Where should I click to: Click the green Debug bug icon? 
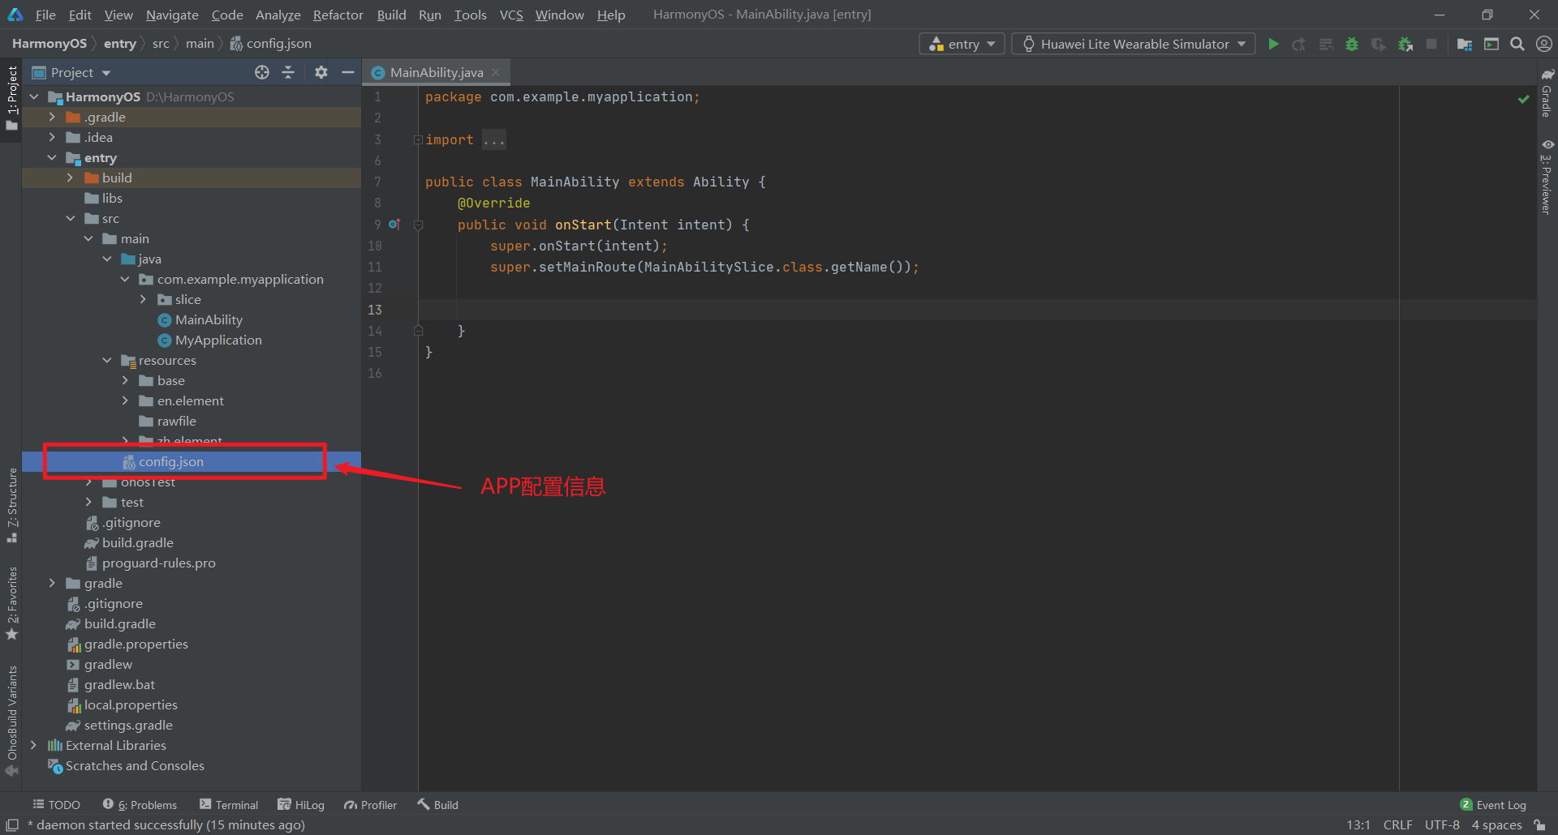pos(1352,44)
